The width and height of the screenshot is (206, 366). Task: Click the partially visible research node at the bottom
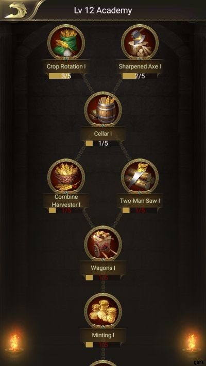click(x=103, y=363)
